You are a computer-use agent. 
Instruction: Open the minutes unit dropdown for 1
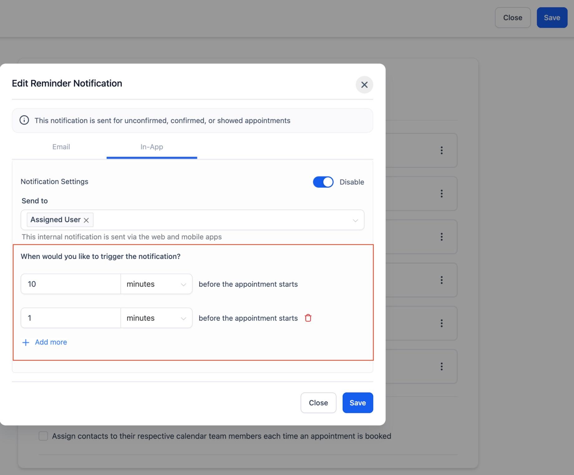coord(157,318)
